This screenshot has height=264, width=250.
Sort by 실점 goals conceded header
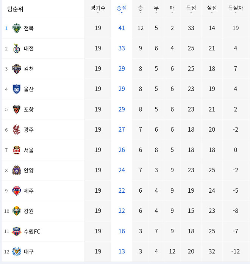pos(212,8)
